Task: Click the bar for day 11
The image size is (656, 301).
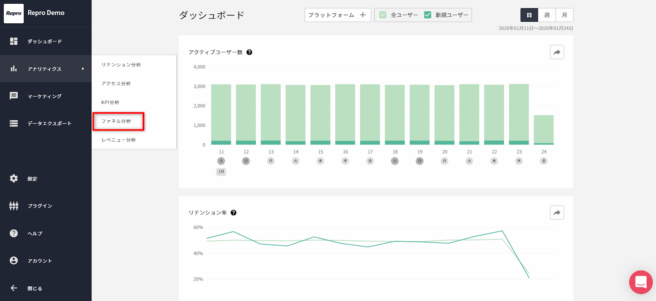Action: [x=221, y=114]
